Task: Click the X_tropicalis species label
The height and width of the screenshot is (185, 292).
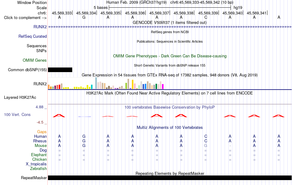Action: pos(36,164)
